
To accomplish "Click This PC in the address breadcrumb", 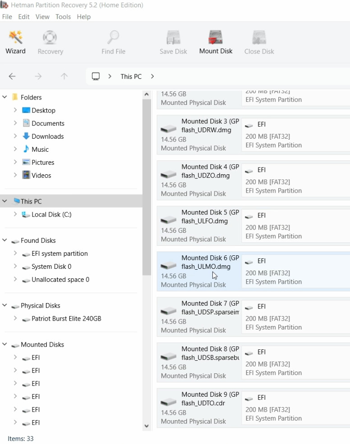I will pos(131,77).
